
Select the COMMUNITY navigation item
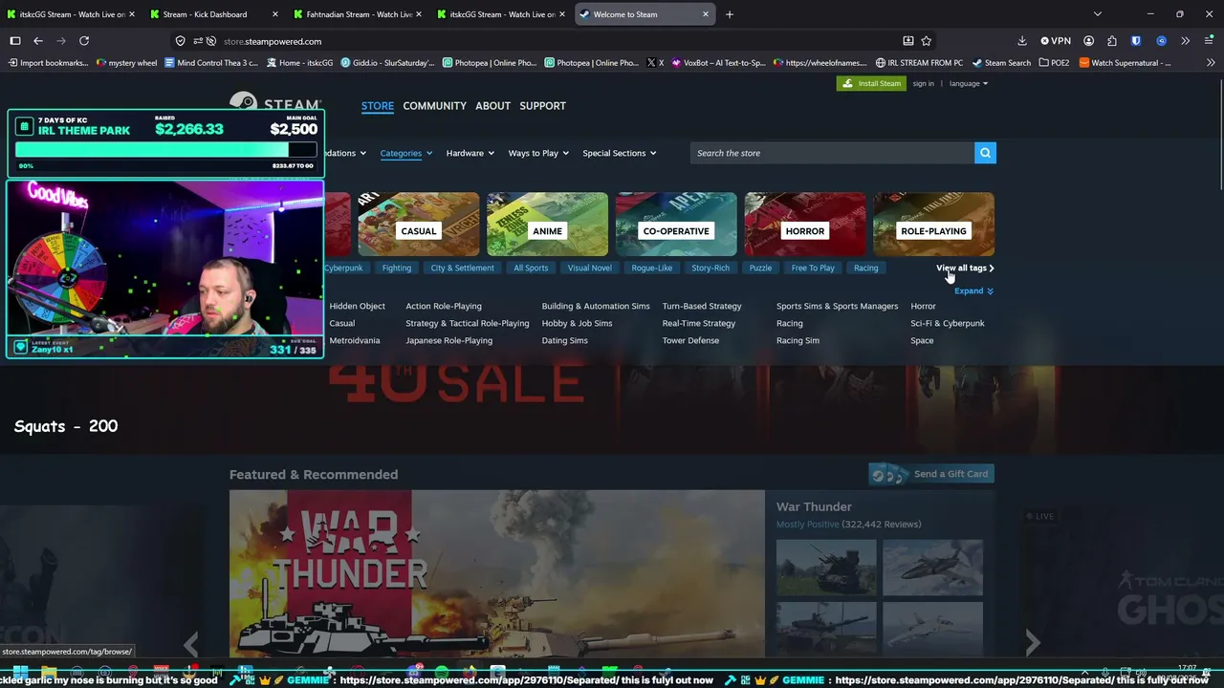[434, 106]
